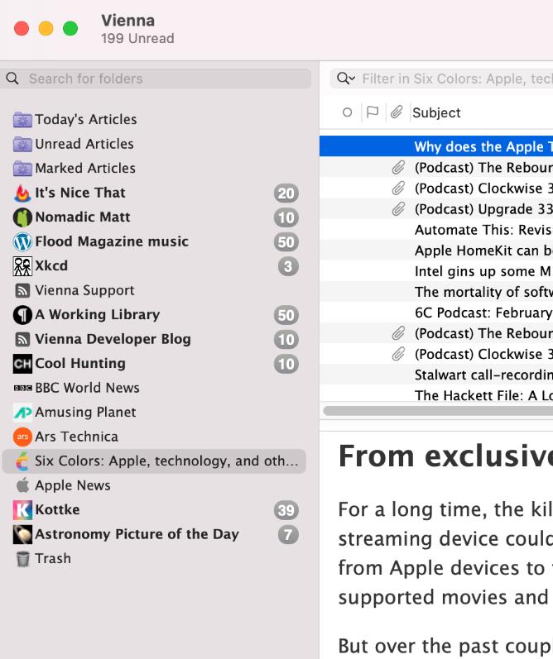Sort by the read-status circle column
Viewport: 553px width, 659px height.
point(347,112)
